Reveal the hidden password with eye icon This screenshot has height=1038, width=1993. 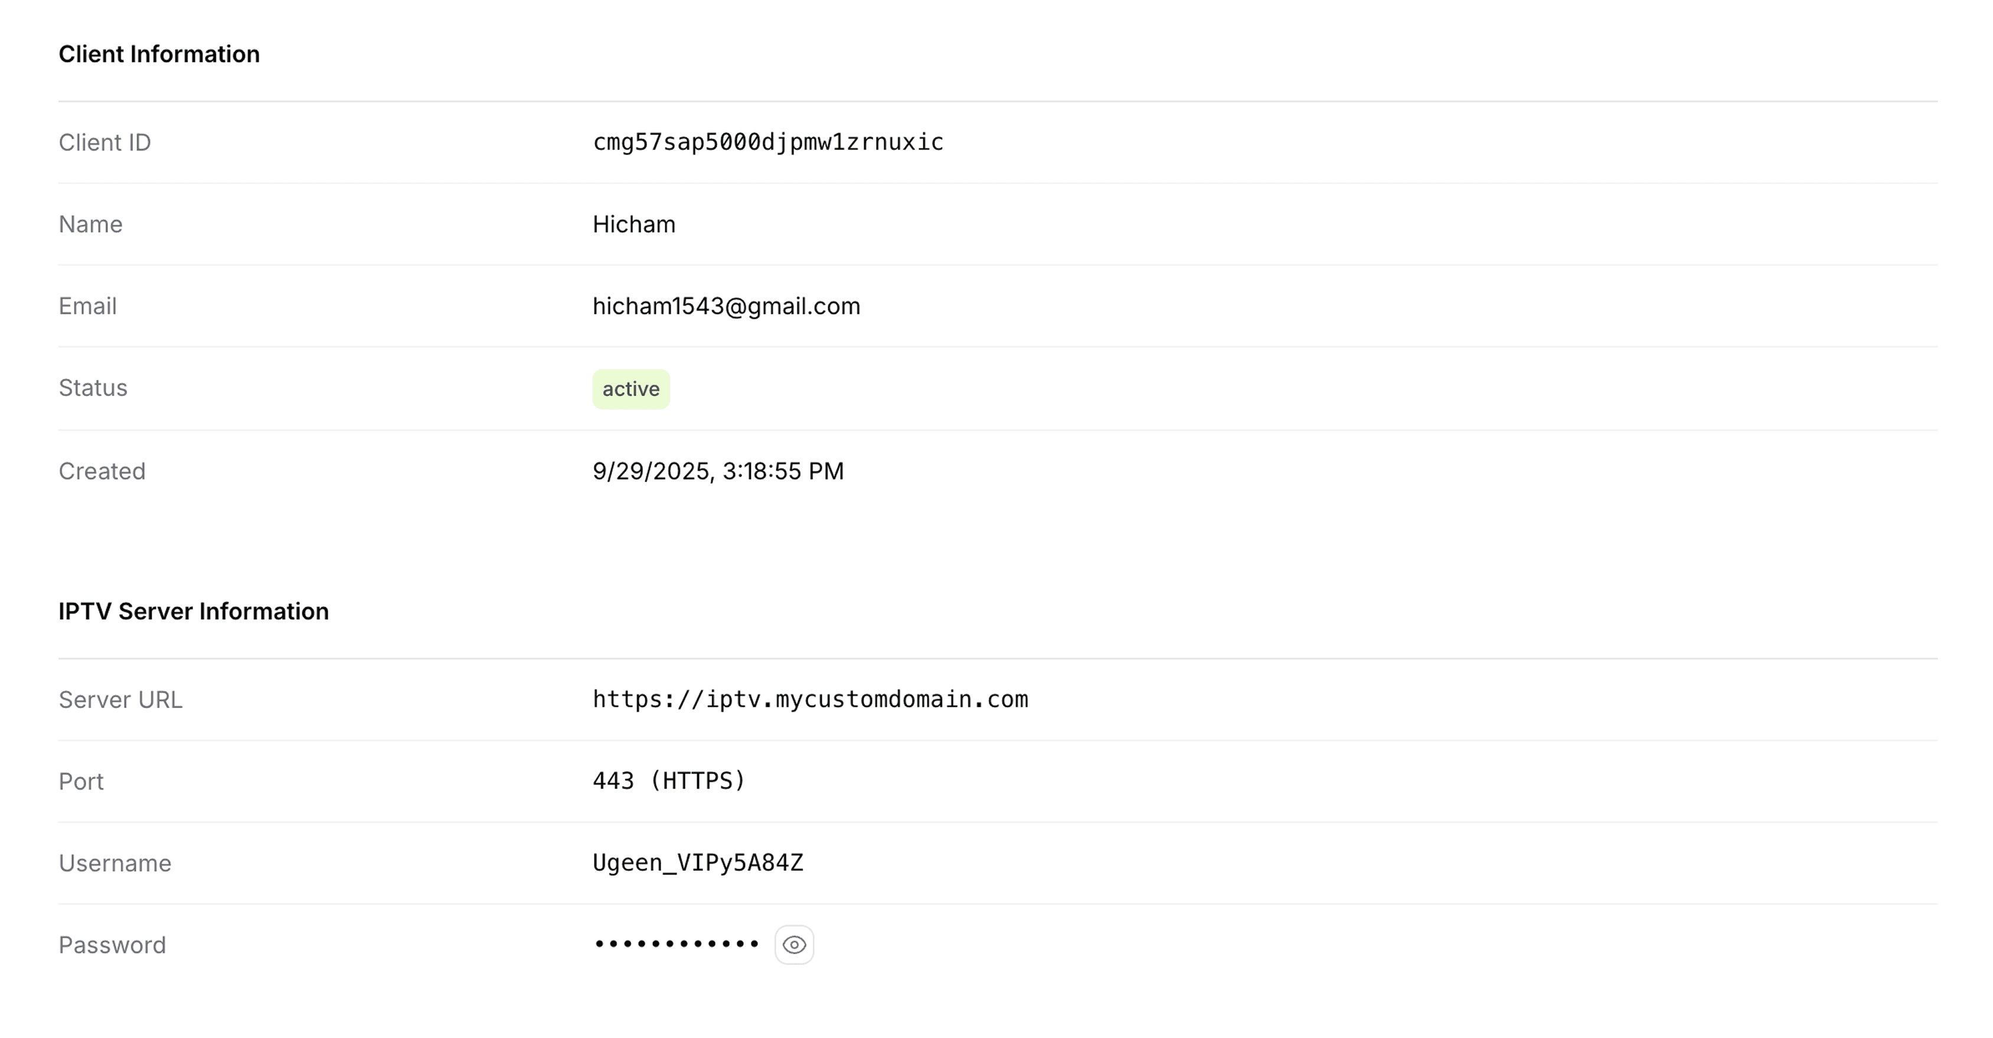[x=794, y=944]
